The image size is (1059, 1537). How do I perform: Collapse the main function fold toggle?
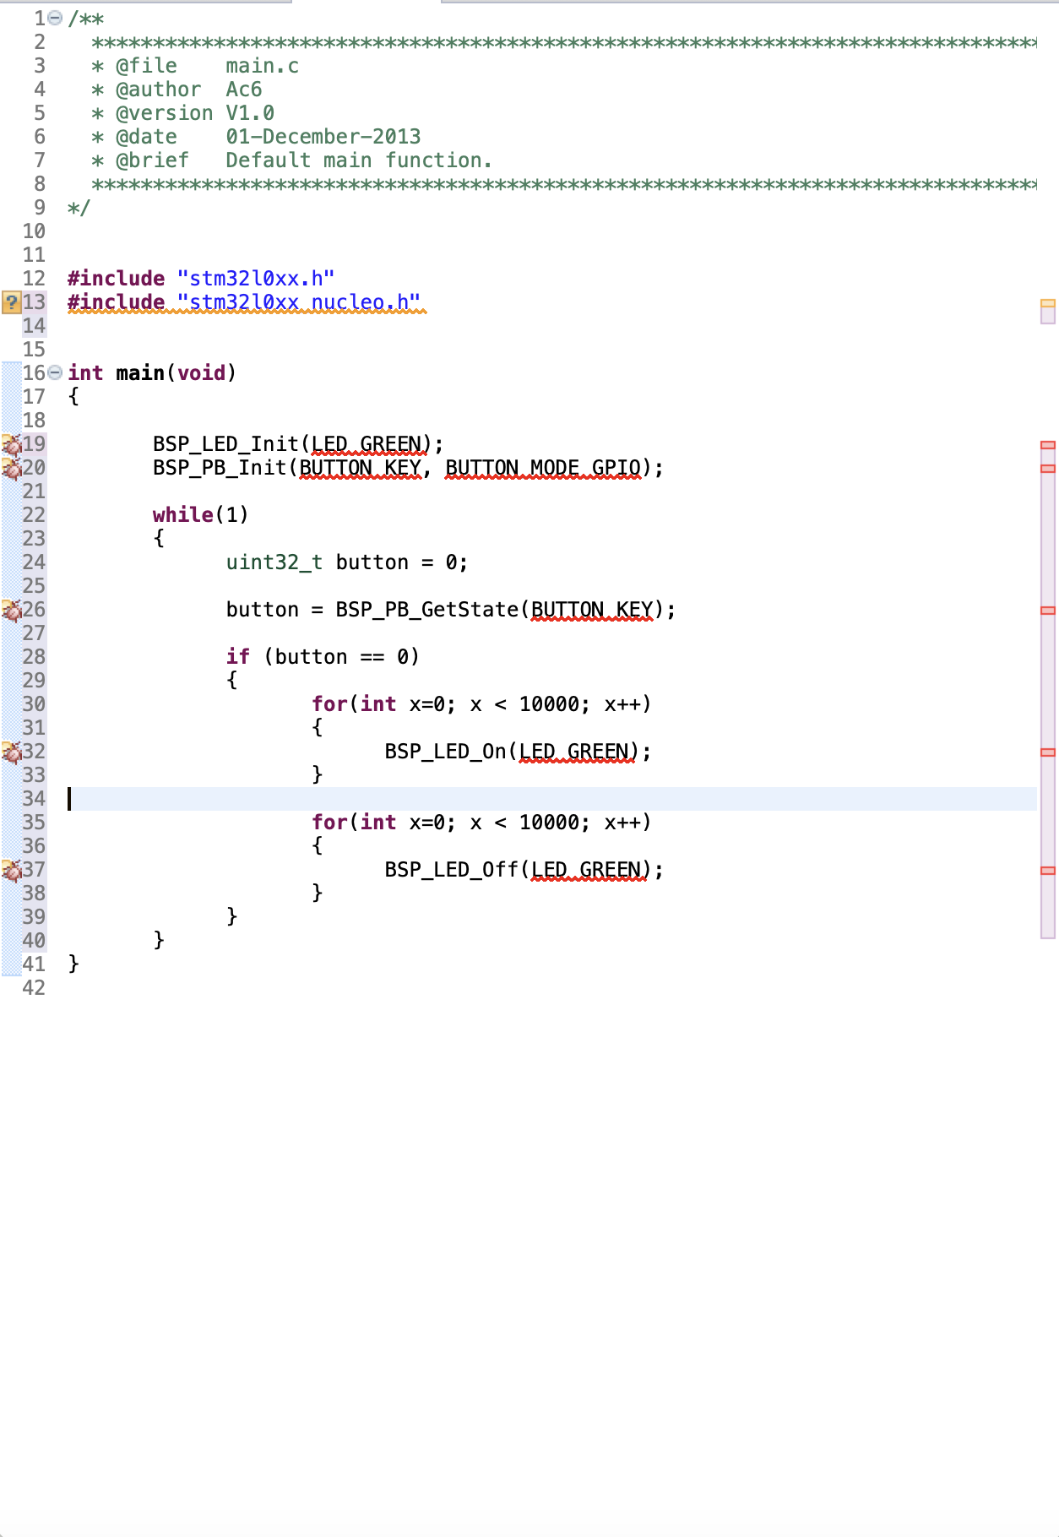click(55, 372)
